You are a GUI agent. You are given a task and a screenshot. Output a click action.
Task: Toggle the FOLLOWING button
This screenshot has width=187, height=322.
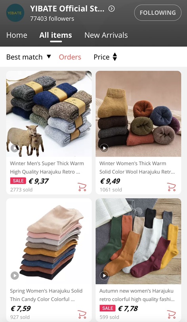[158, 13]
